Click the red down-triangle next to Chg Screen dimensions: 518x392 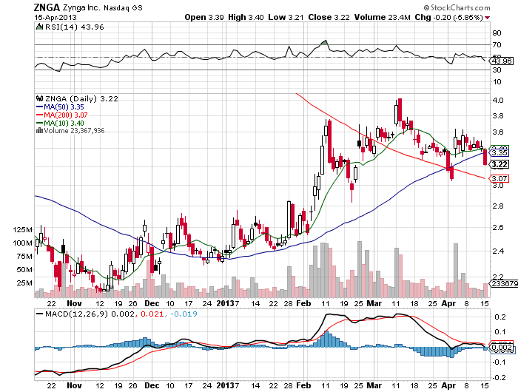(488, 18)
